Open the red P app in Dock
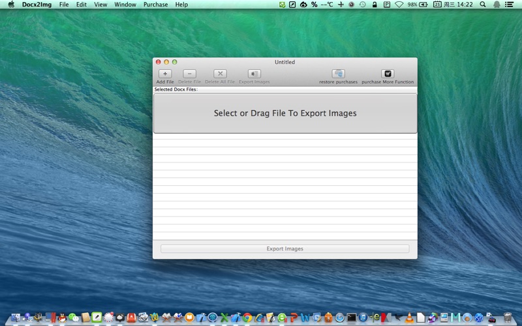Screen dimensions: 522x326 tap(294, 318)
